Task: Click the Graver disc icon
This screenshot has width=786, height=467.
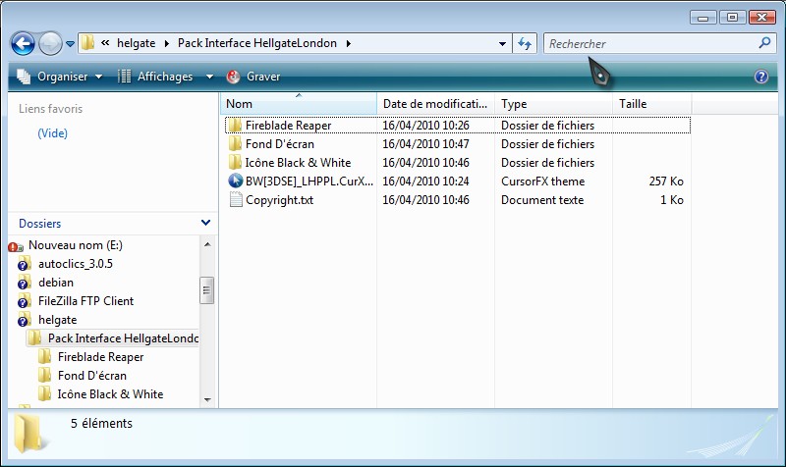Action: tap(233, 77)
